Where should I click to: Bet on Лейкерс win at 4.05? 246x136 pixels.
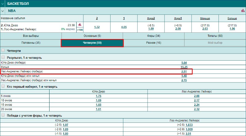pyautogui.click(x=124, y=27)
